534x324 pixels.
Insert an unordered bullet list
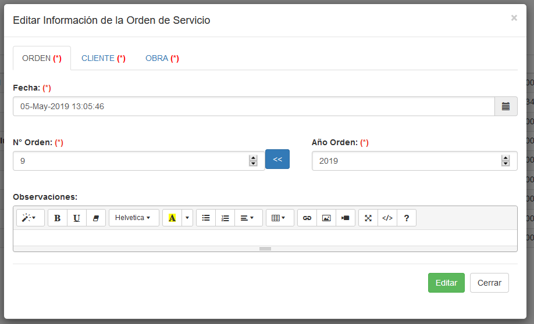[x=206, y=218]
